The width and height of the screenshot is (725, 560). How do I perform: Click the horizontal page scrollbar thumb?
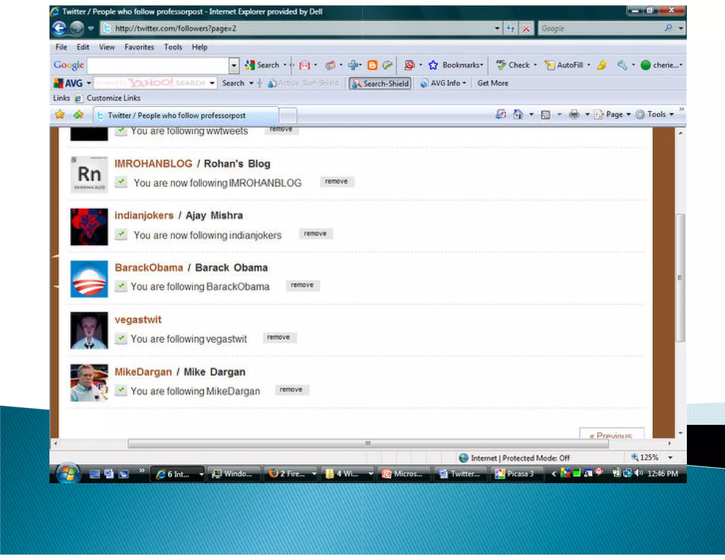pyautogui.click(x=368, y=444)
